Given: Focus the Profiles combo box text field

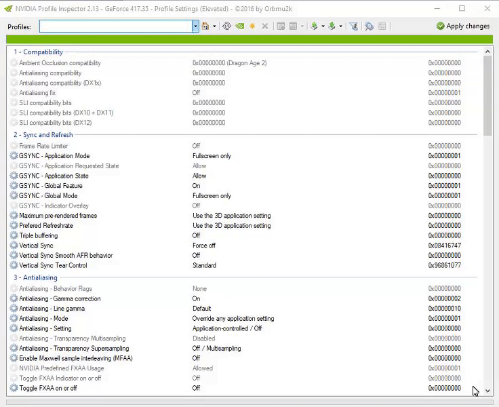Looking at the screenshot, I should tap(115, 26).
